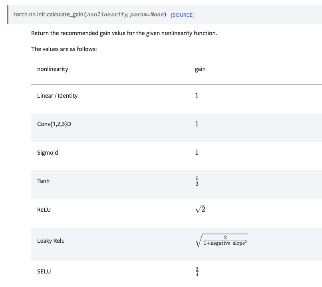Viewport: 322px width, 287px height.
Task: Open the [SOURCE] link
Action: pyautogui.click(x=182, y=15)
